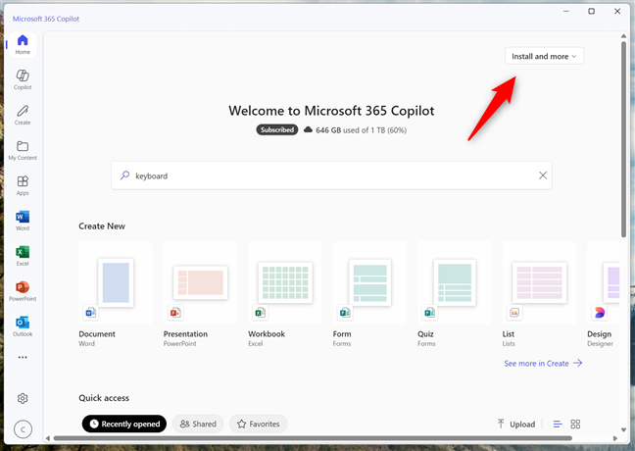This screenshot has height=451, width=635.
Task: Select the Recently opened filter
Action: click(124, 424)
